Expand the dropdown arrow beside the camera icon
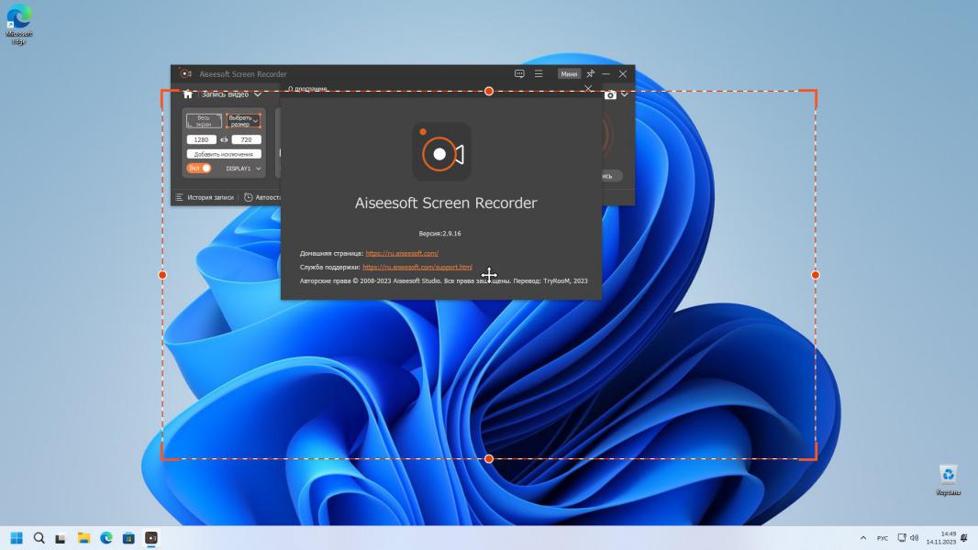 (x=625, y=94)
